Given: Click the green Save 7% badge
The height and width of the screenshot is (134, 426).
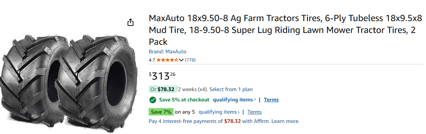Looking at the screenshot, I should click(161, 112).
